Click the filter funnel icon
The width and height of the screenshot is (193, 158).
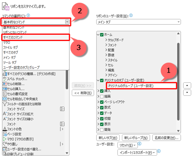coord(5,104)
